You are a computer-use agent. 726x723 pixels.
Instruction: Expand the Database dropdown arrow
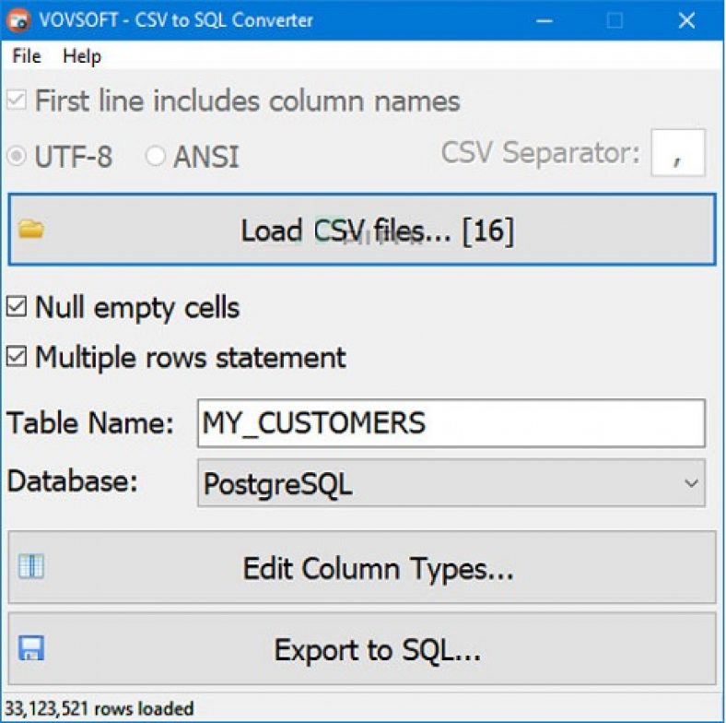click(690, 483)
